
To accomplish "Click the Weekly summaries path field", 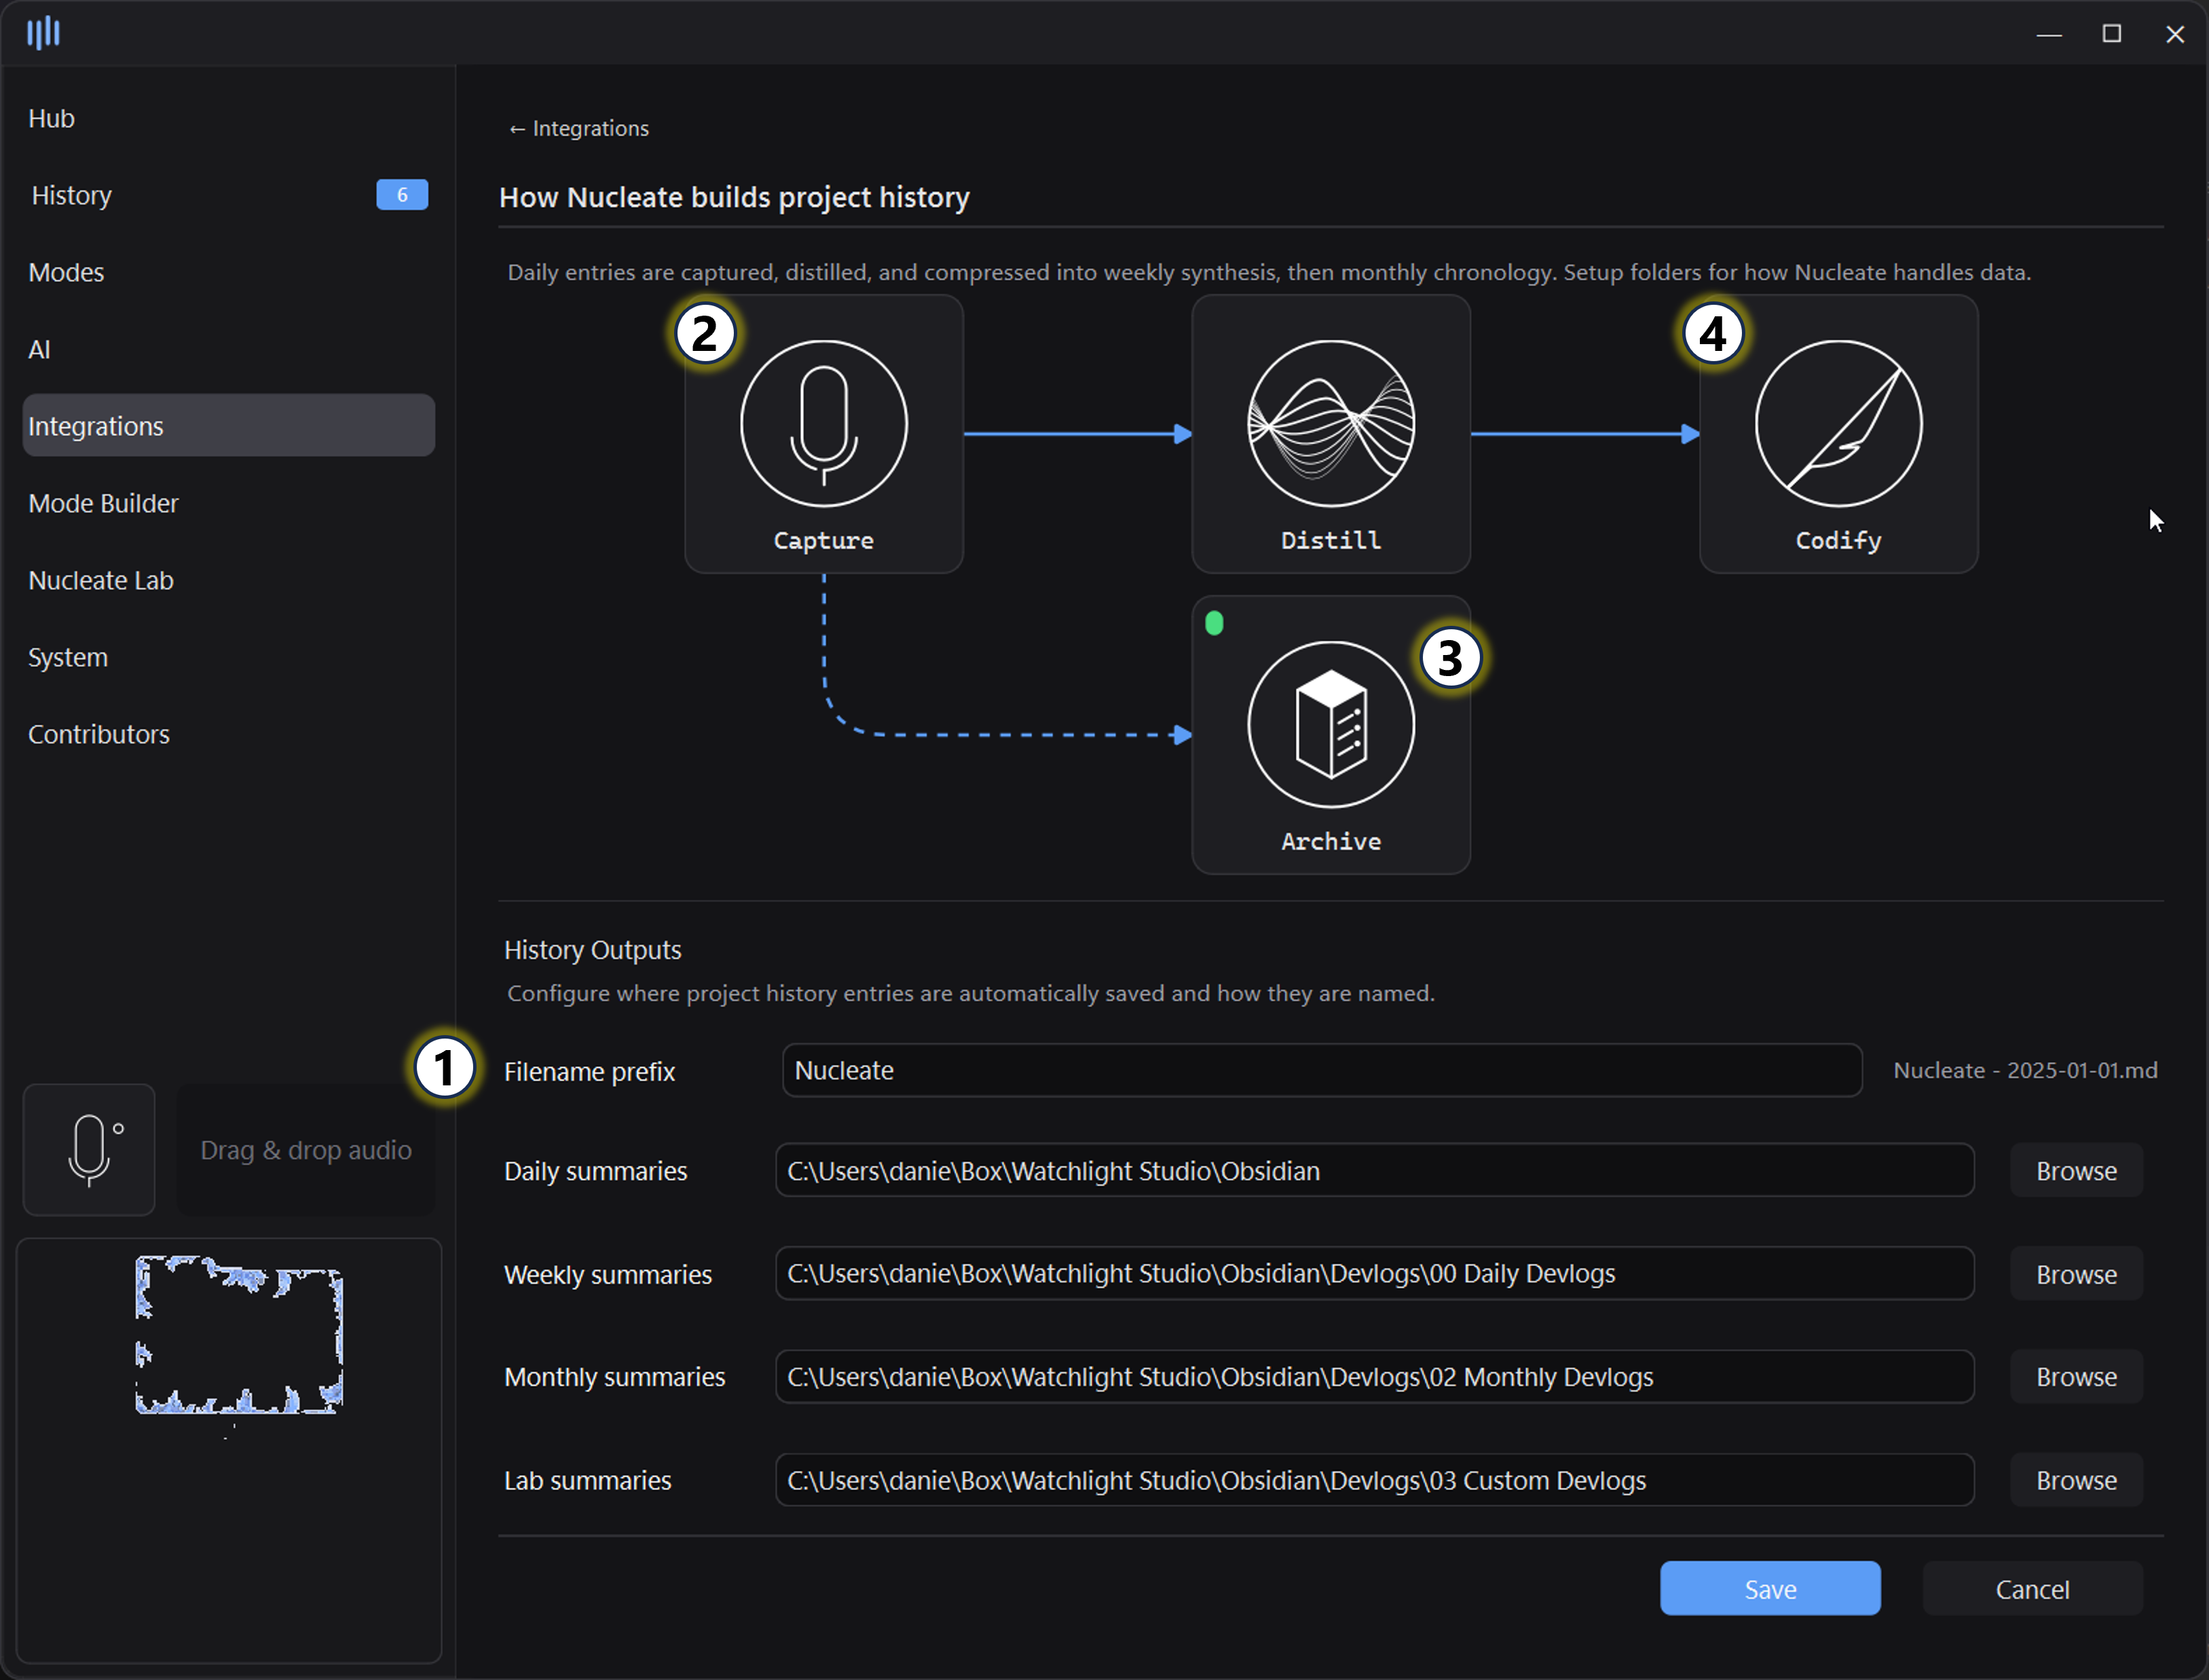I will (x=1375, y=1274).
